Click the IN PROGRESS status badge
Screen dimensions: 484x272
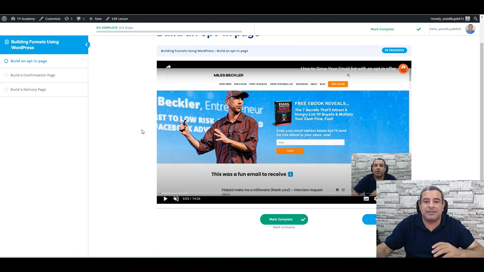click(394, 50)
